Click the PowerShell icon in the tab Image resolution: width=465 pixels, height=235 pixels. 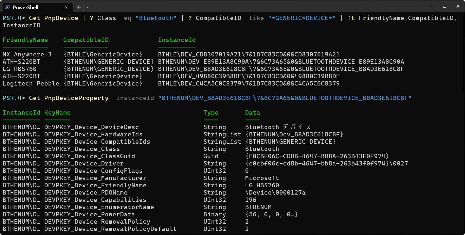(x=8, y=7)
